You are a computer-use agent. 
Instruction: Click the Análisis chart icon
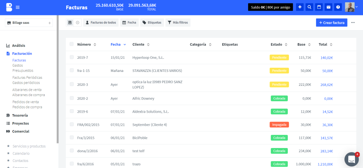click(8, 46)
